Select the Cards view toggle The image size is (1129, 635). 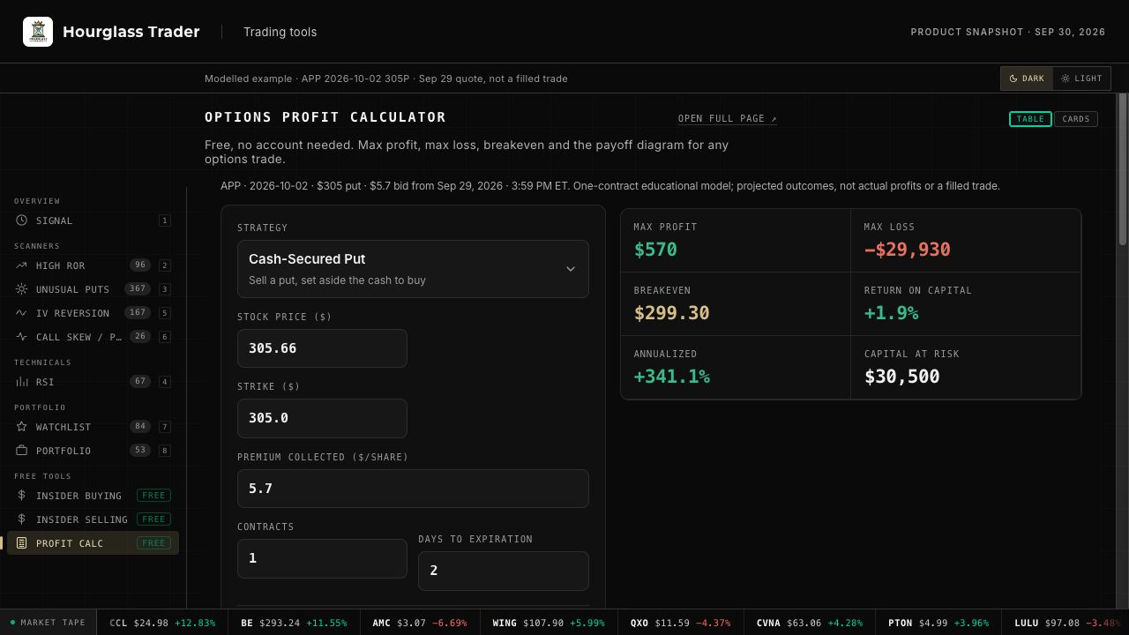pos(1076,119)
